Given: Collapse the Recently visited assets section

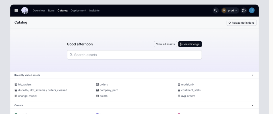Looking at the screenshot, I should 253,75.
